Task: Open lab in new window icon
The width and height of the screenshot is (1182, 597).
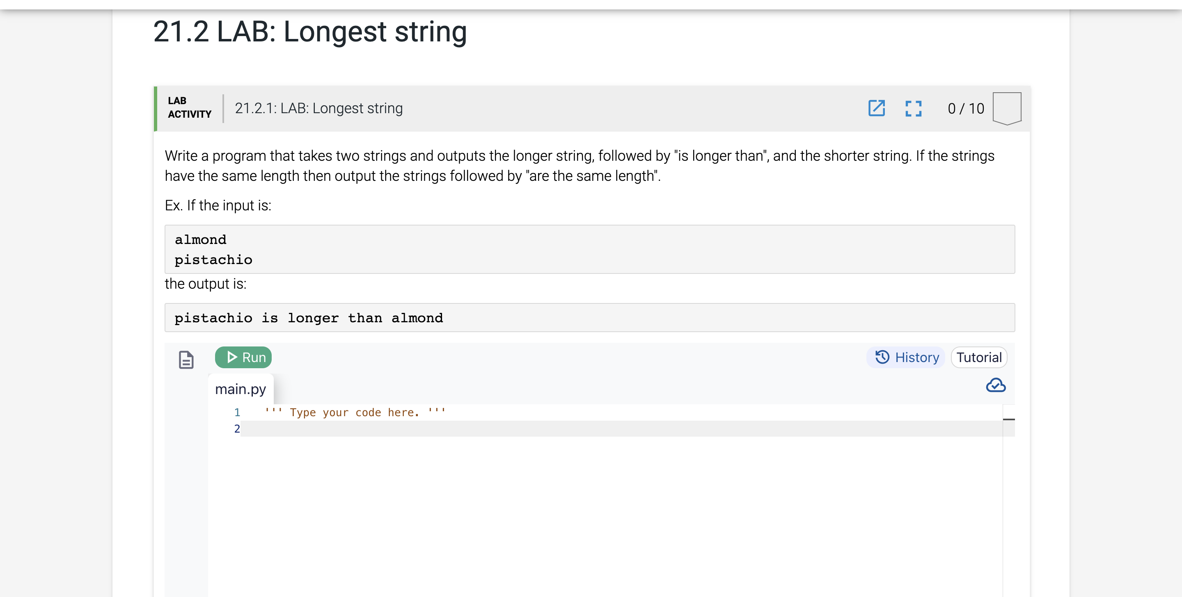Action: coord(876,108)
